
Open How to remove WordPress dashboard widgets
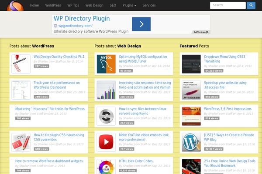(x=49, y=161)
